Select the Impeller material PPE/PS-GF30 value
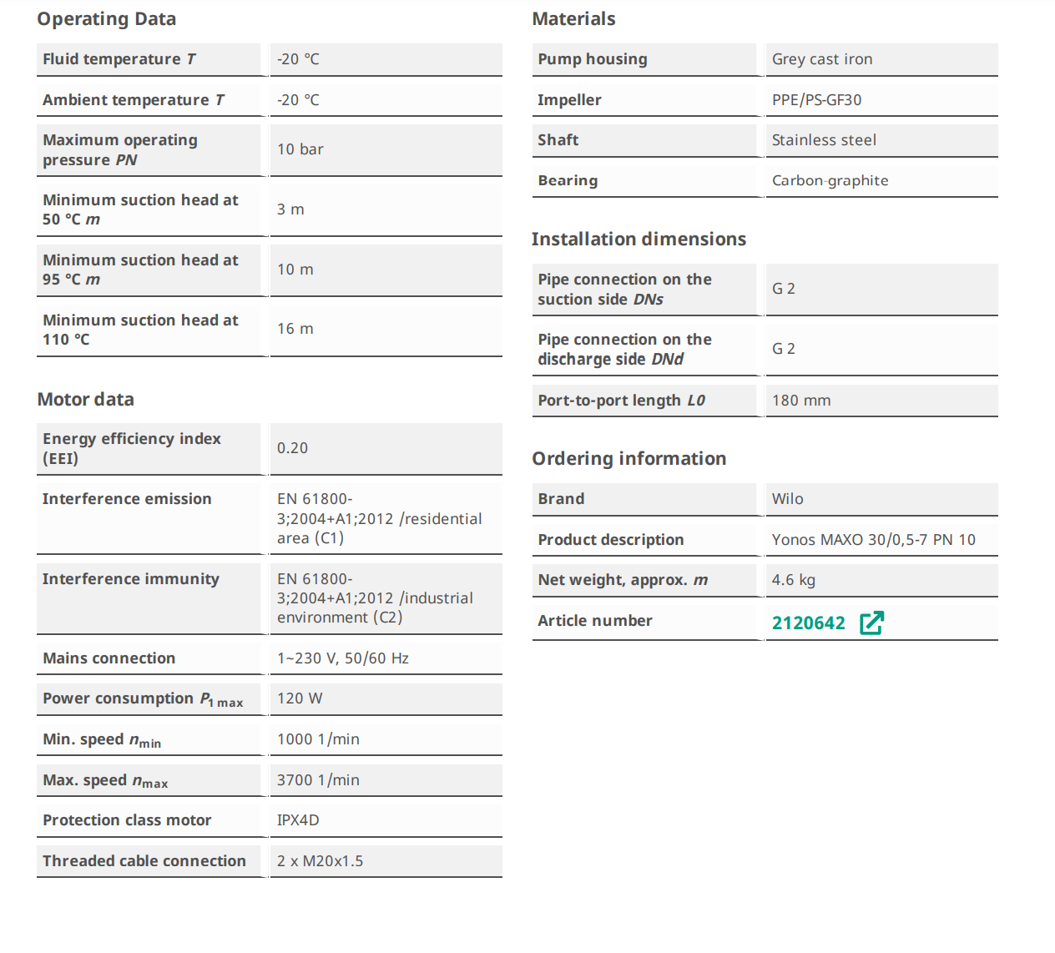 tap(816, 100)
